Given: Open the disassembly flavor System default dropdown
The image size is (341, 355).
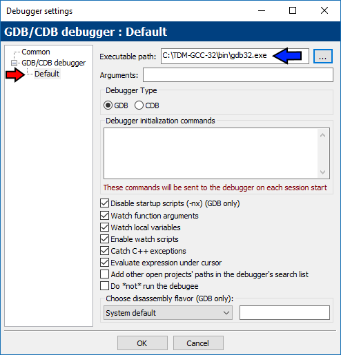Looking at the screenshot, I should click(168, 313).
